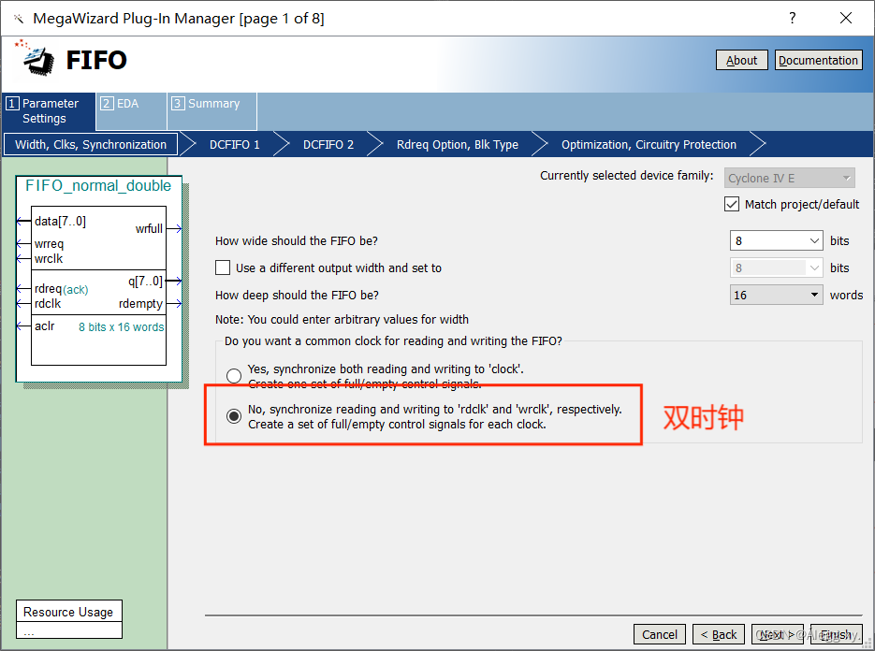875x651 pixels.
Task: Click the wrreq port label
Action: [49, 244]
